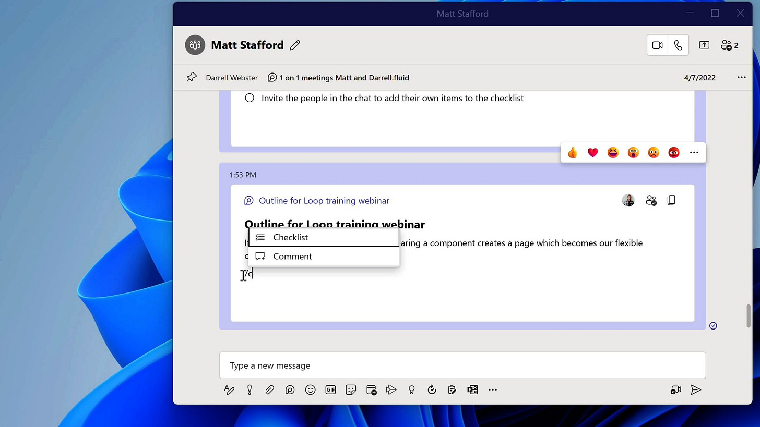Click the contributor avatar on Loop component
This screenshot has height=427, width=760.
628,200
